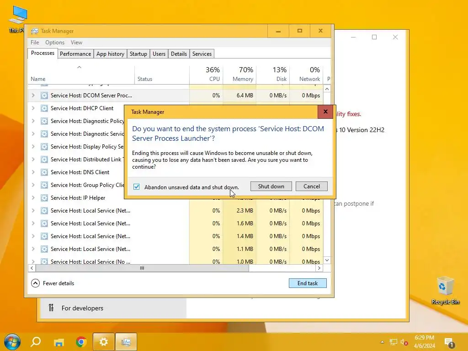Click the Shut down button

pyautogui.click(x=271, y=186)
